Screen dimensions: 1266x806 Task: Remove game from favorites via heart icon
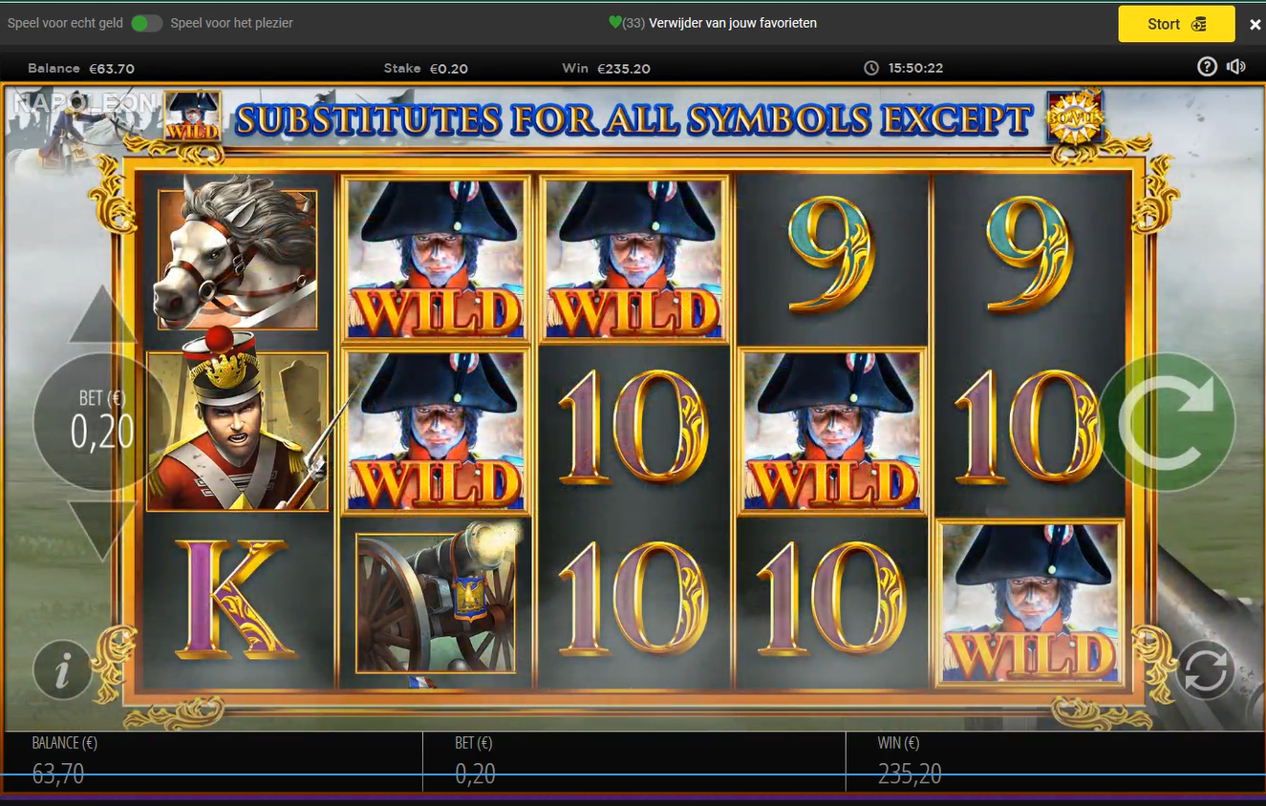[x=615, y=23]
